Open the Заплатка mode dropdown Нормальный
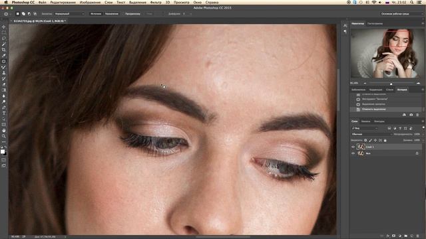The image size is (426, 239). pyautogui.click(x=69, y=14)
